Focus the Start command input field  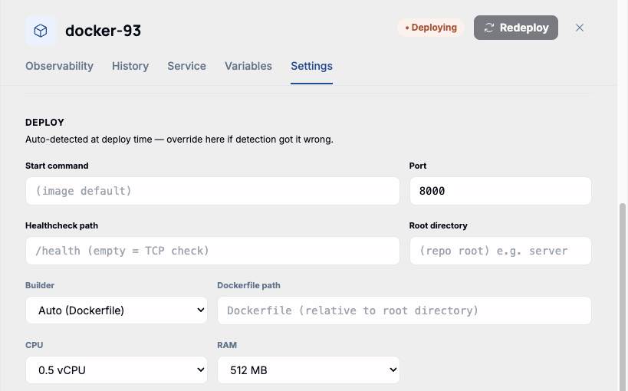212,191
